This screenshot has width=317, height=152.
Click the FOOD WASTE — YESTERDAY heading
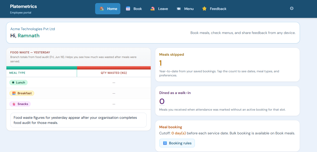click(30, 52)
